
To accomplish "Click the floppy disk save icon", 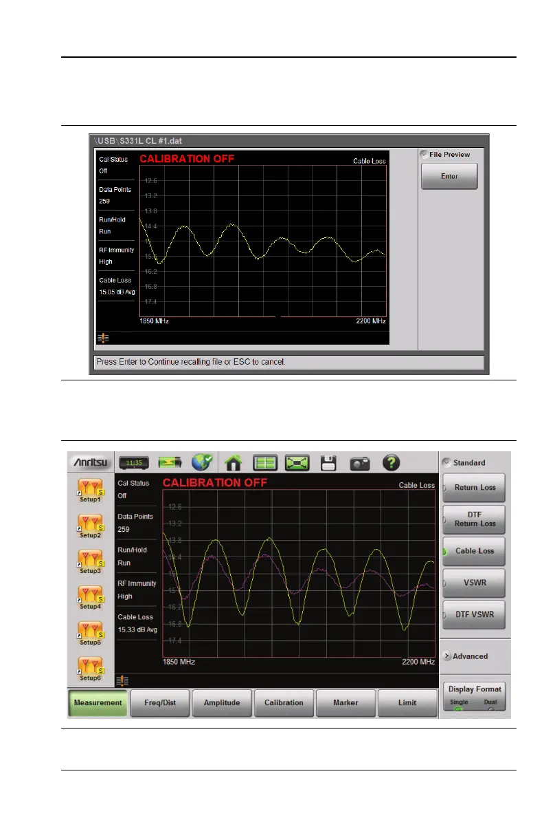I will pos(328,463).
